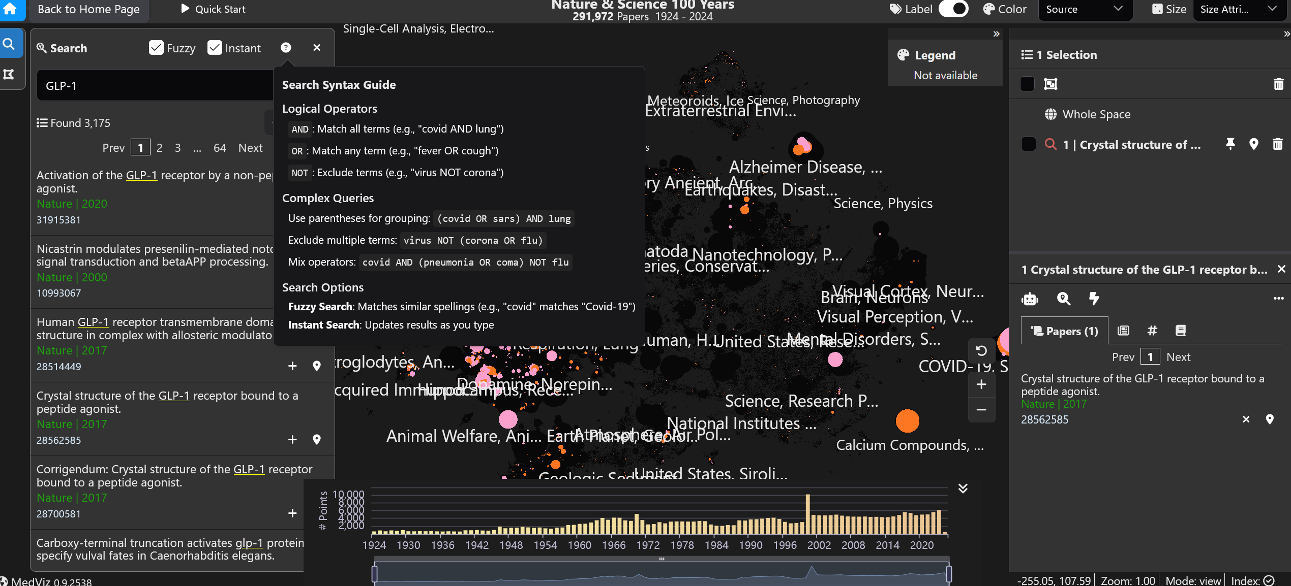This screenshot has height=586, width=1291.
Task: Zoom in with the plus map button
Action: 981,384
